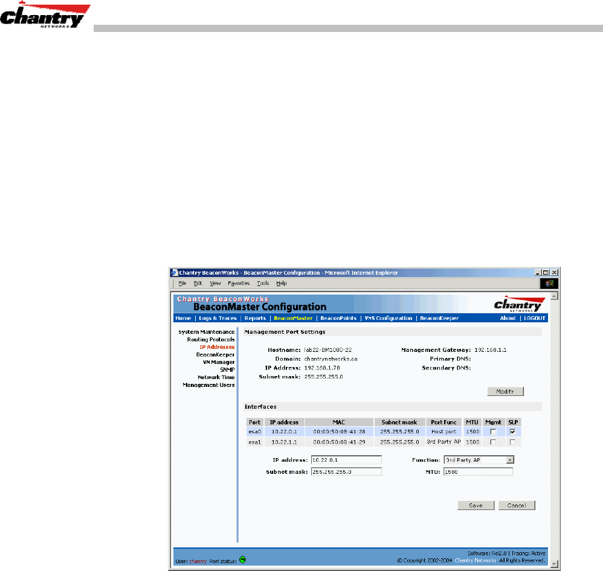Open the BeaconKeeper top tab
The image size is (603, 571).
pyautogui.click(x=439, y=318)
